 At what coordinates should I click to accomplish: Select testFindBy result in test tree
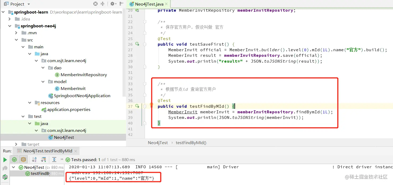(40, 174)
